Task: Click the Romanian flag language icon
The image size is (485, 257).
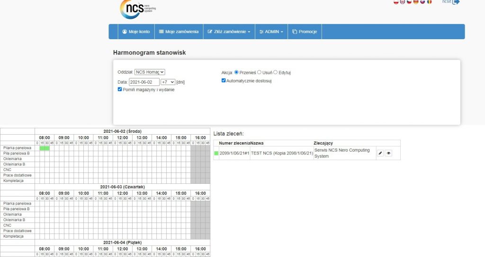Action: pyautogui.click(x=429, y=2)
